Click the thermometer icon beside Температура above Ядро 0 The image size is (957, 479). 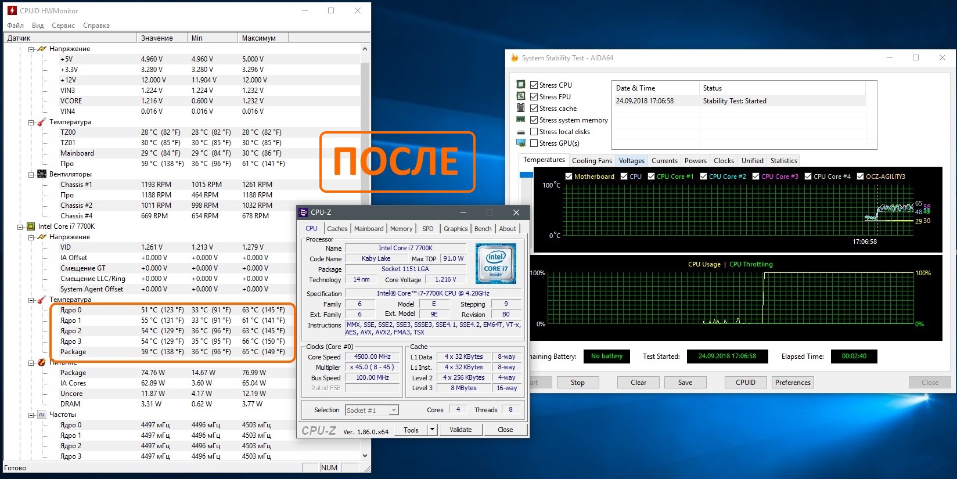pyautogui.click(x=42, y=300)
